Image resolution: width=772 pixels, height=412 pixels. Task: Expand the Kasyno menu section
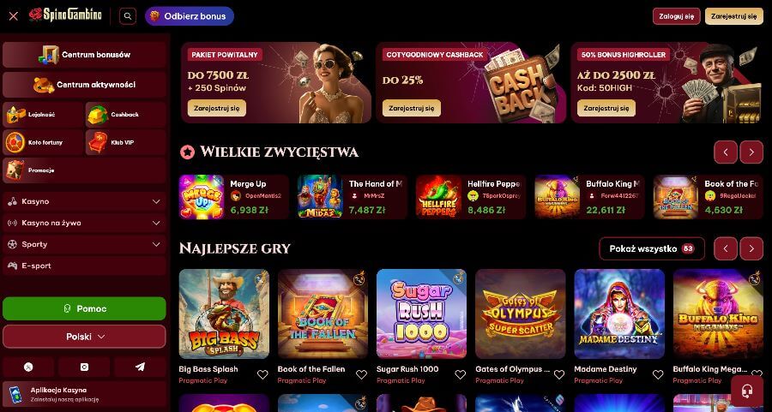point(85,201)
